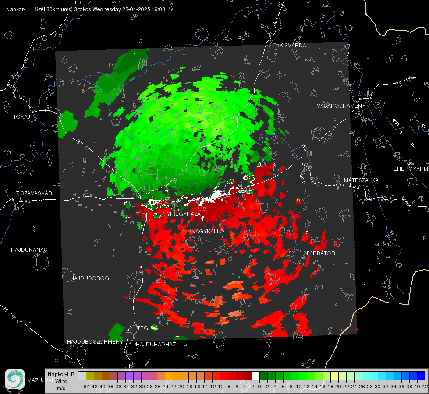Select the amber swatch between -24 and -22
429x394 pixels.
169,376
